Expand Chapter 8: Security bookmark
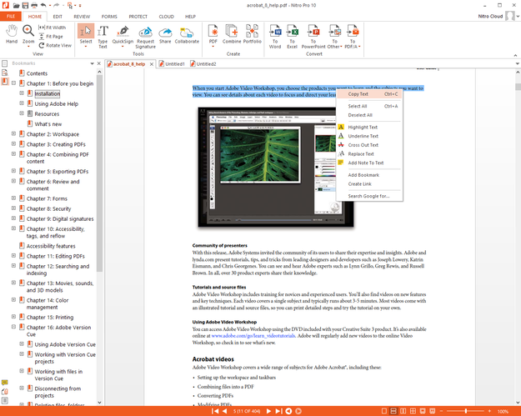Viewport: 521px width, 416px height. click(x=13, y=208)
